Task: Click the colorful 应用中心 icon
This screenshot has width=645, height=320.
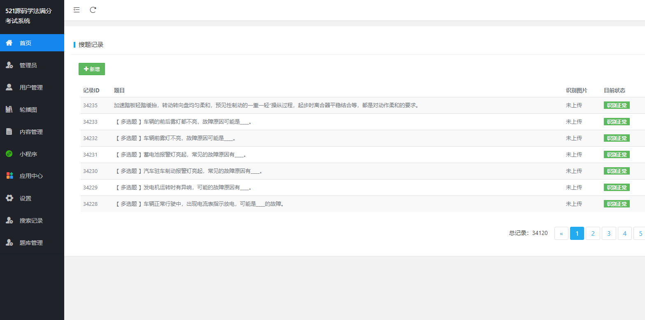Action: [x=9, y=176]
